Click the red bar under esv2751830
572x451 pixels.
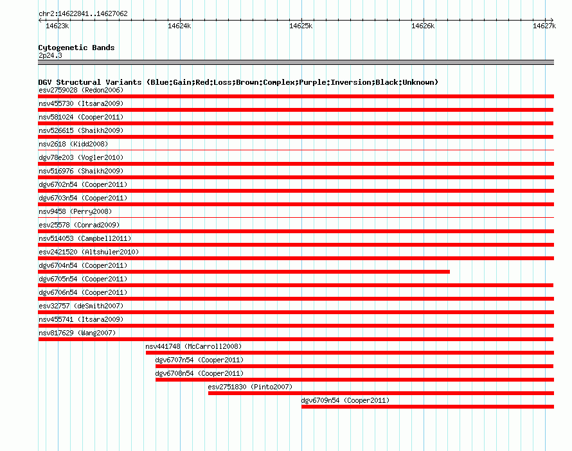381,393
